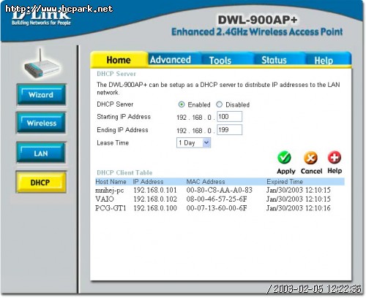Click the DHCP Client Table heading

click(x=124, y=172)
